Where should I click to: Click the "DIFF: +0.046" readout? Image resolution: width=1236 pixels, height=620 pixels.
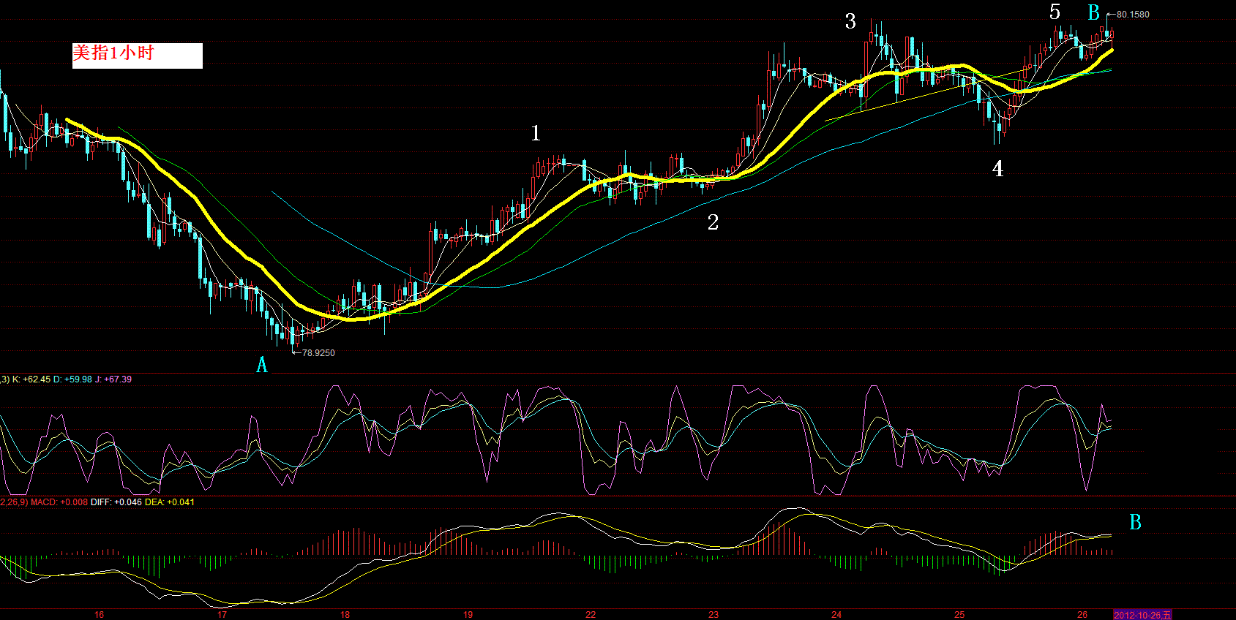pos(116,502)
